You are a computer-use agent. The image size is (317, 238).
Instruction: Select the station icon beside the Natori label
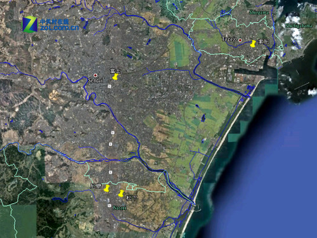pos(109,205)
